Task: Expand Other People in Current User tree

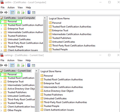Action: 1,110
